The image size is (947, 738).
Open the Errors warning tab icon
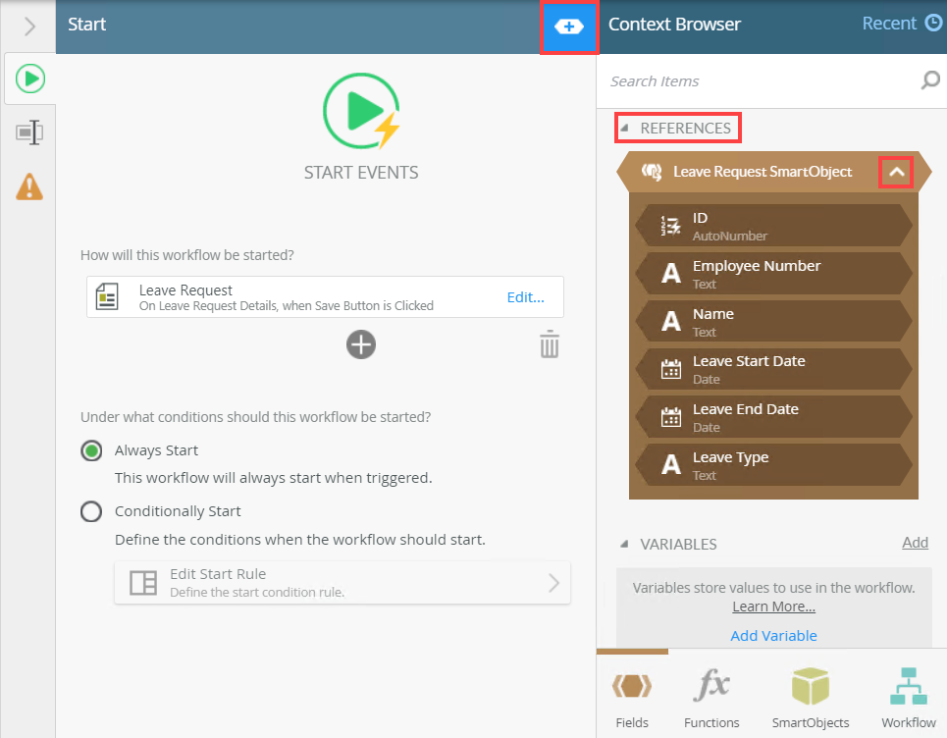pos(29,186)
